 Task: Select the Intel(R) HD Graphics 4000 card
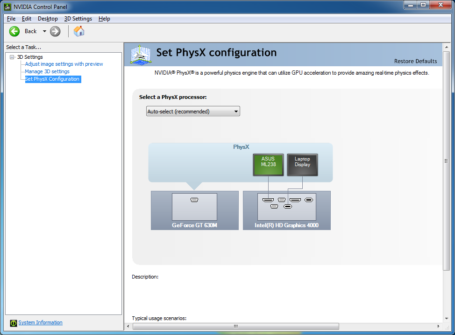286,210
